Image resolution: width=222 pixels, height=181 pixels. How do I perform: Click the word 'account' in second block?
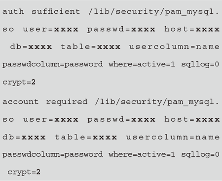[x=20, y=102]
